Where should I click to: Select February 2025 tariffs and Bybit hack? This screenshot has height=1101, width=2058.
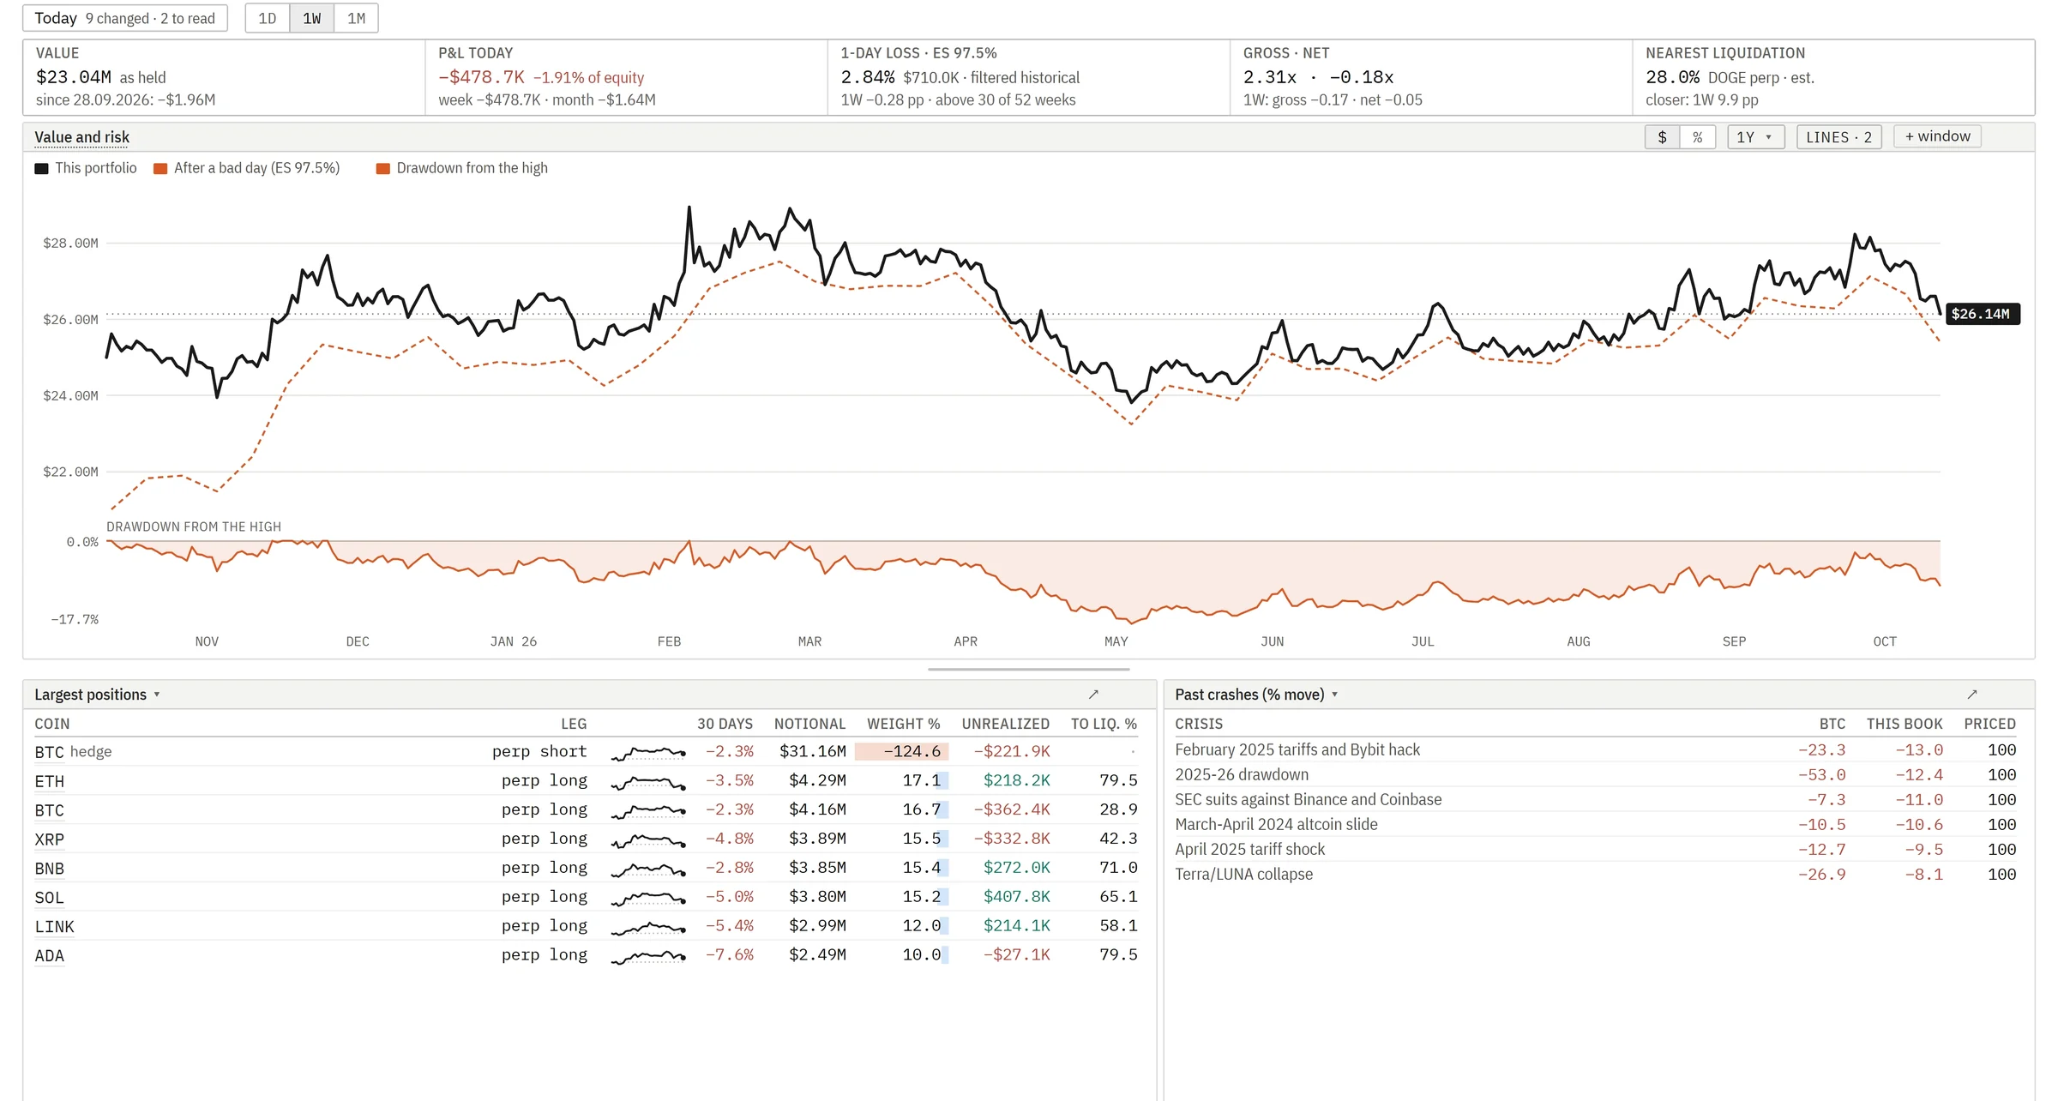click(1595, 750)
